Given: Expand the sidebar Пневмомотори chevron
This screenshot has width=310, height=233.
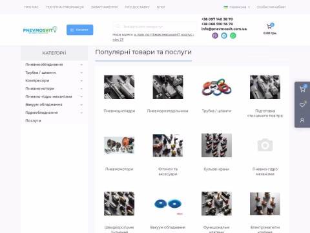Looking at the screenshot, I should 81,89.
